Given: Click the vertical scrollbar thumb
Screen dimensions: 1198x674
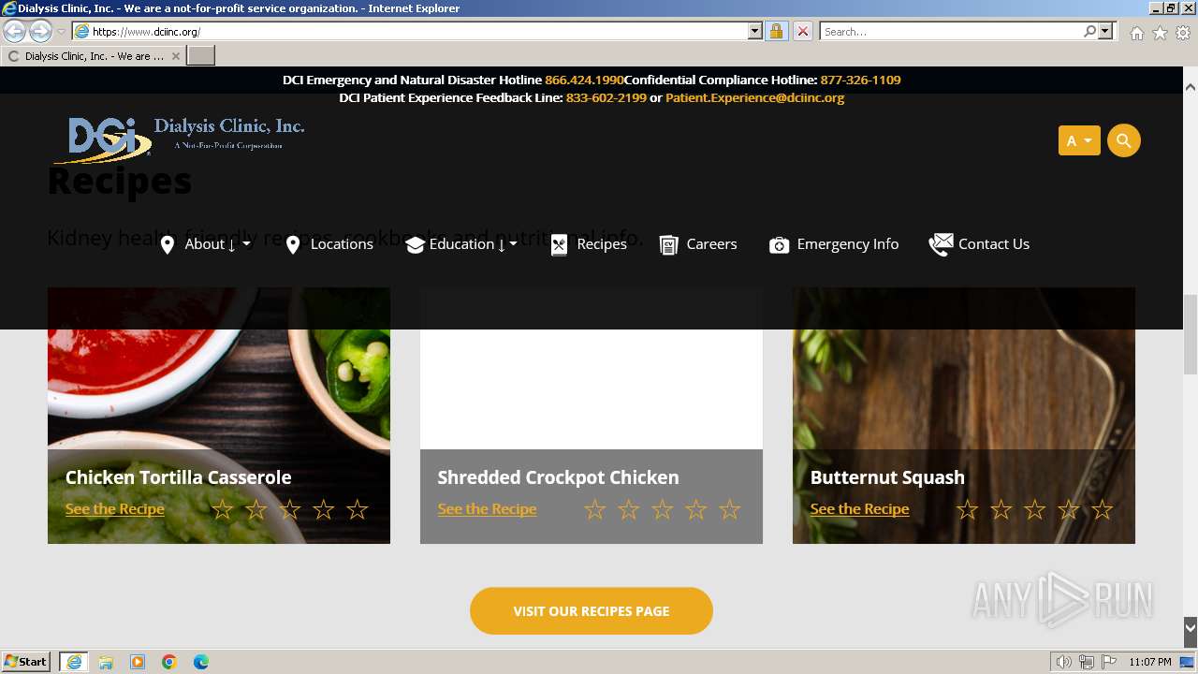Looking at the screenshot, I should (x=1191, y=334).
